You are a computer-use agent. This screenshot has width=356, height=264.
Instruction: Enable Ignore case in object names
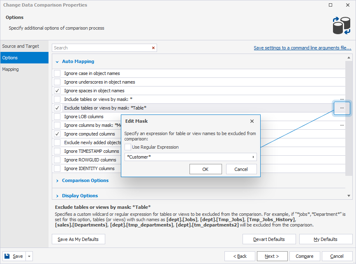point(56,73)
